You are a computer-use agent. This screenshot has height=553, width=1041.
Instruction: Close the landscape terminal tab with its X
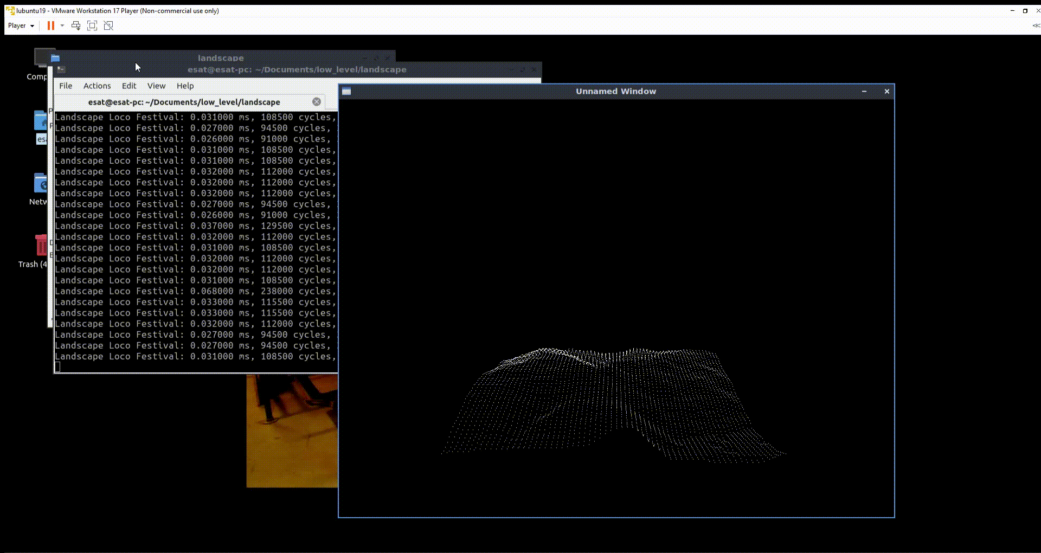pyautogui.click(x=316, y=101)
